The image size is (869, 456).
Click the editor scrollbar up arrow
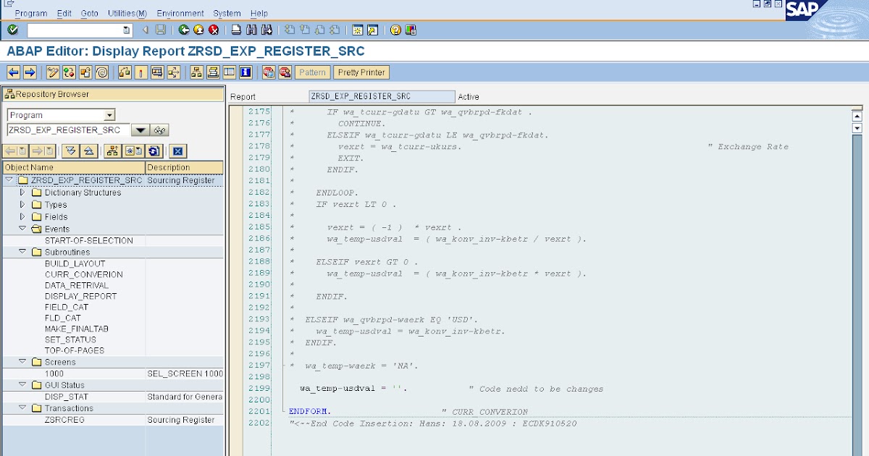pos(857,116)
